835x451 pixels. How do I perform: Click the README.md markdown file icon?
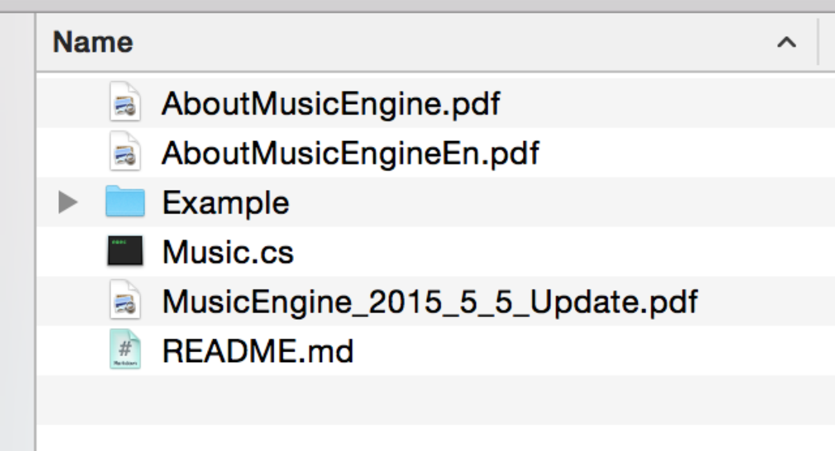point(125,350)
